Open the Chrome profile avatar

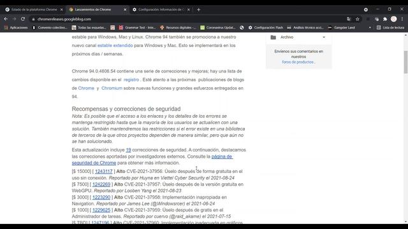point(394,19)
